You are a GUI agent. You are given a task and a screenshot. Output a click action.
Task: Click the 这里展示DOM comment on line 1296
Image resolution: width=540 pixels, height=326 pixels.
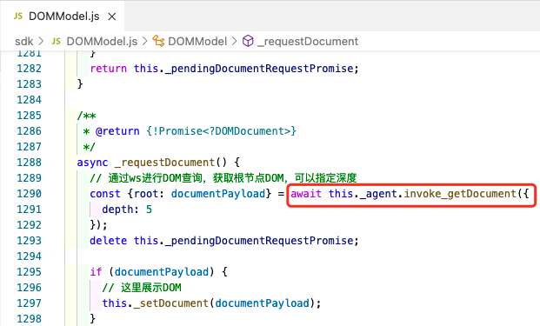tap(142, 288)
